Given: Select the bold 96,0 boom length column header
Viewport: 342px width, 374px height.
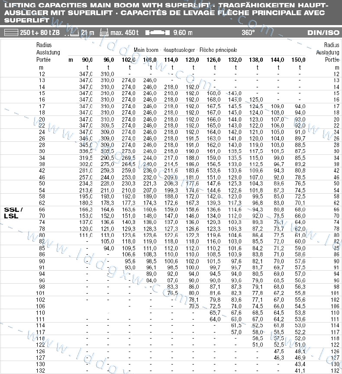Looking at the screenshot, I should click(109, 60).
